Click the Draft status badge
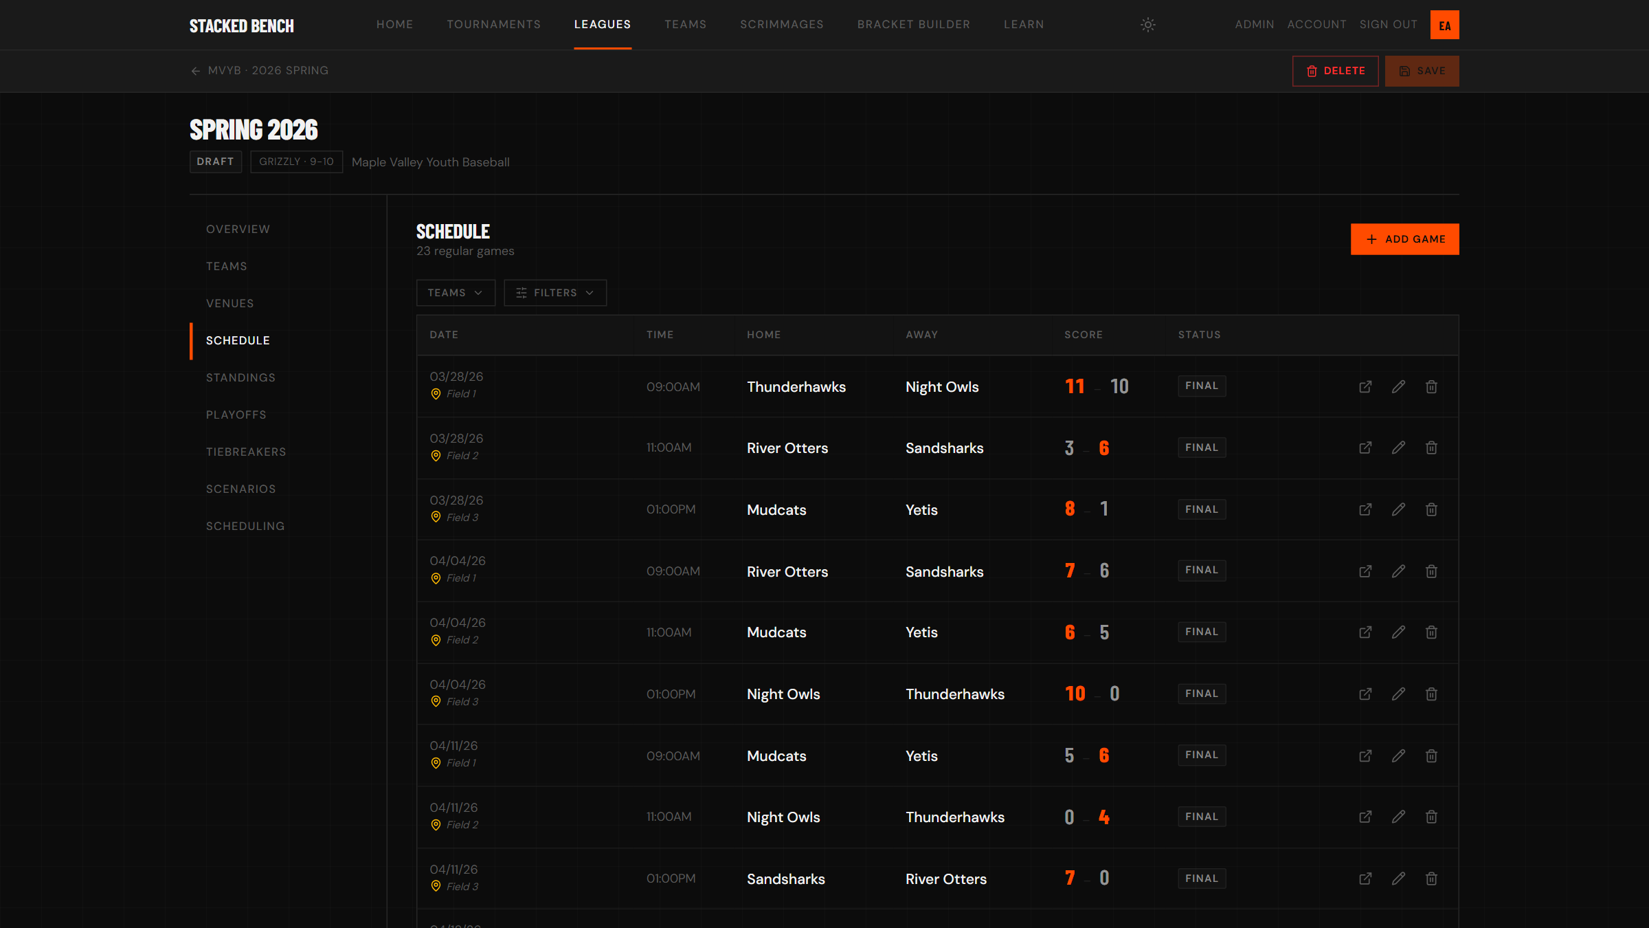 (216, 162)
